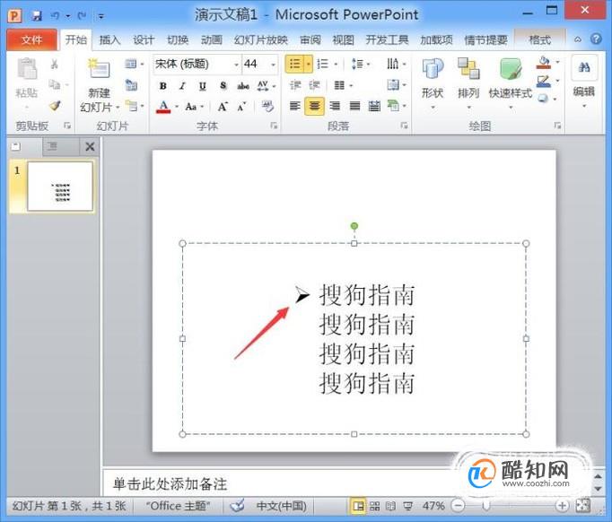The height and width of the screenshot is (522, 612).
Task: Open Paragraph dialog launcher
Action: pyautogui.click(x=404, y=126)
